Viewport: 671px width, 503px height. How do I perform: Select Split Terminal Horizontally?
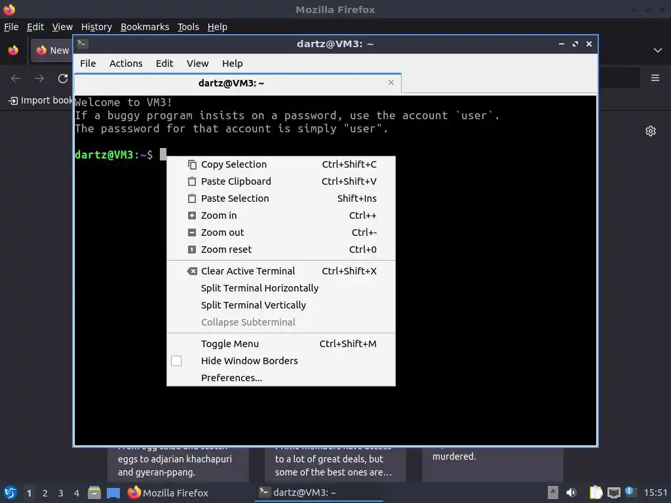point(280,288)
